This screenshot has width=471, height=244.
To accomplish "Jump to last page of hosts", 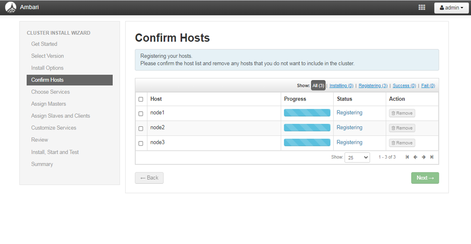I will pyautogui.click(x=432, y=157).
